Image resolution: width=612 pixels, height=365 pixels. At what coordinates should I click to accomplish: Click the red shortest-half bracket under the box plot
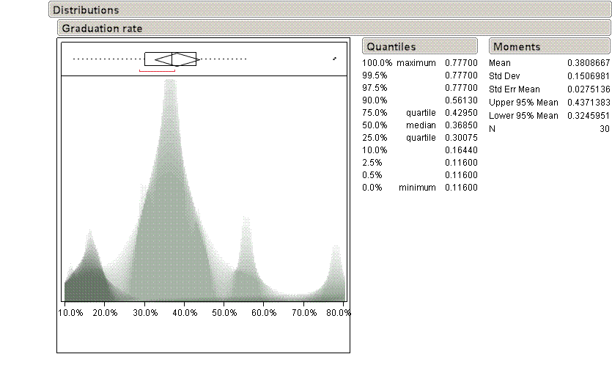pyautogui.click(x=157, y=71)
